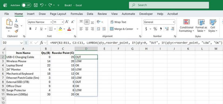223x104 pixels.
Task: Increase decimal places
Action: click(x=167, y=29)
